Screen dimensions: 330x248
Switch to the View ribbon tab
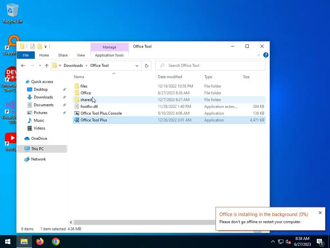coord(81,55)
